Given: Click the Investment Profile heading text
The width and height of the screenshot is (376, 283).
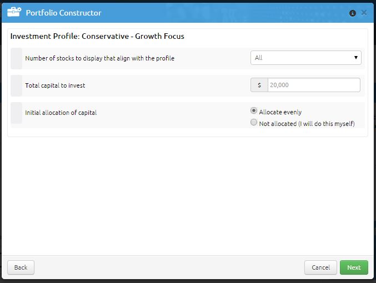Looking at the screenshot, I should click(97, 36).
